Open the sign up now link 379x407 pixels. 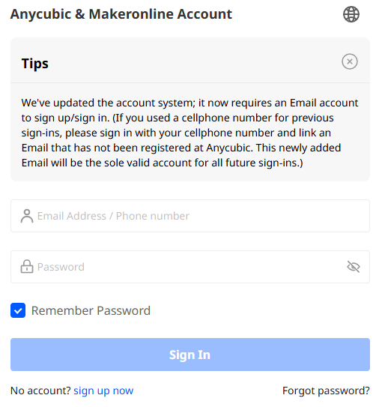click(103, 391)
